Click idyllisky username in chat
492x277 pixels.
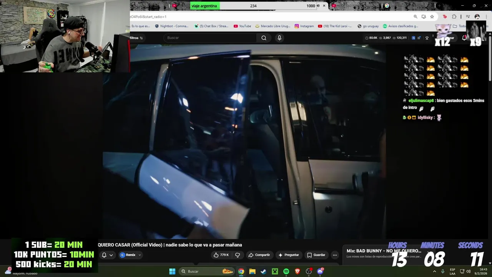tap(425, 118)
